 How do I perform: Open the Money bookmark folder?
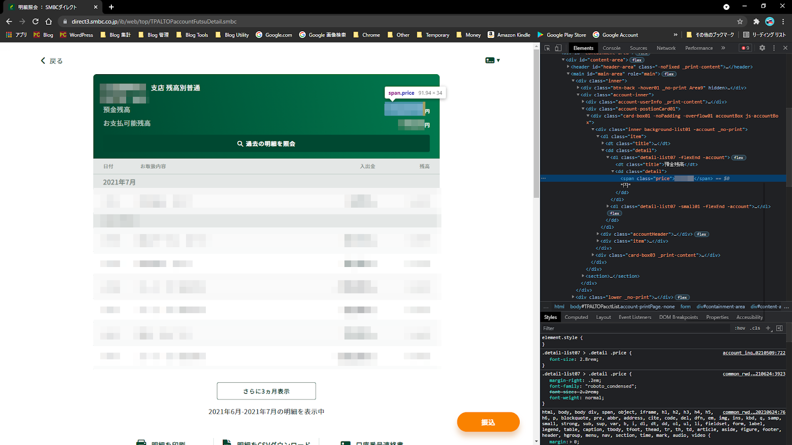point(468,35)
